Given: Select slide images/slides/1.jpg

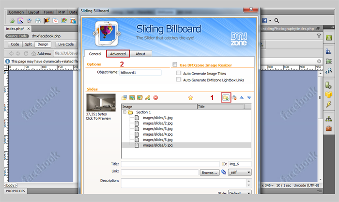Looking at the screenshot, I should (x=157, y=118).
